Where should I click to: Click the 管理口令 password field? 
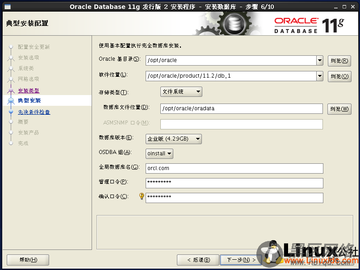[x=234, y=183]
